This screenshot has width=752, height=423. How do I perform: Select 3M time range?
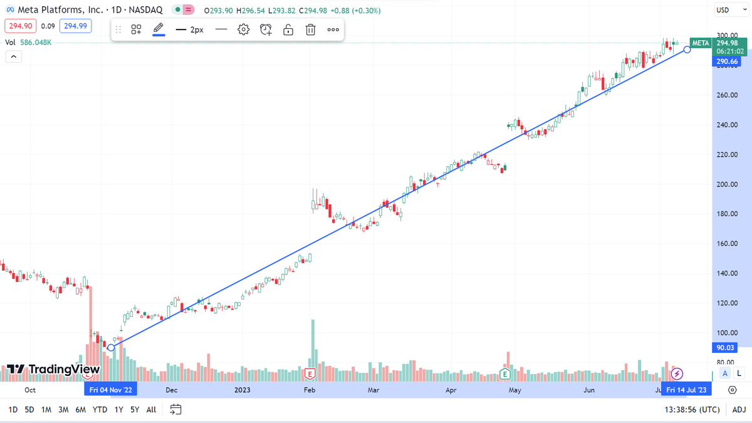click(x=63, y=409)
